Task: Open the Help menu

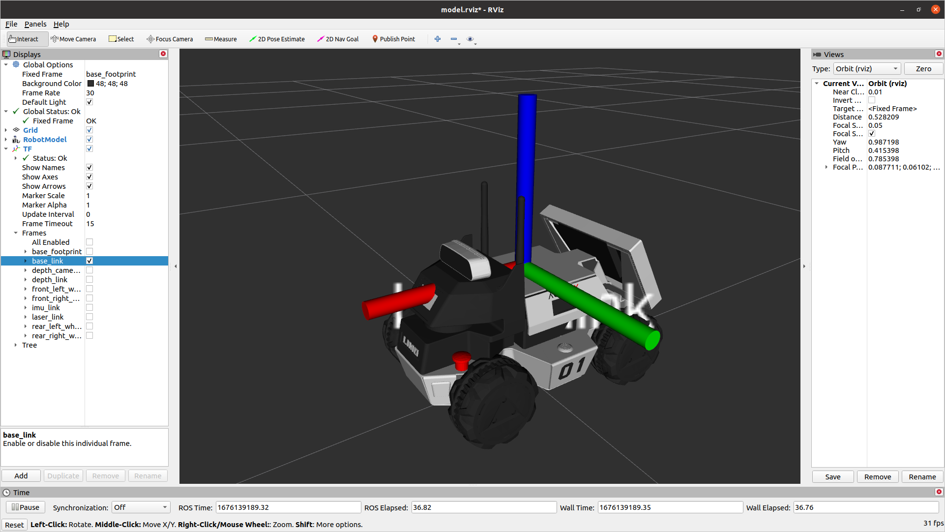Action: (x=61, y=24)
